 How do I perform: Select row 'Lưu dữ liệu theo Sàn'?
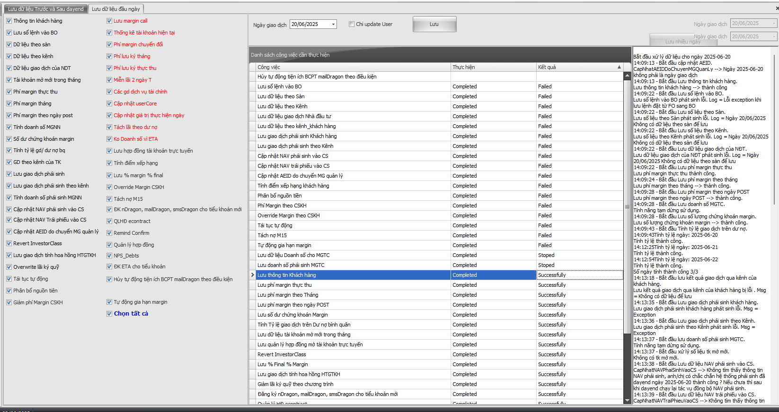[x=436, y=96]
